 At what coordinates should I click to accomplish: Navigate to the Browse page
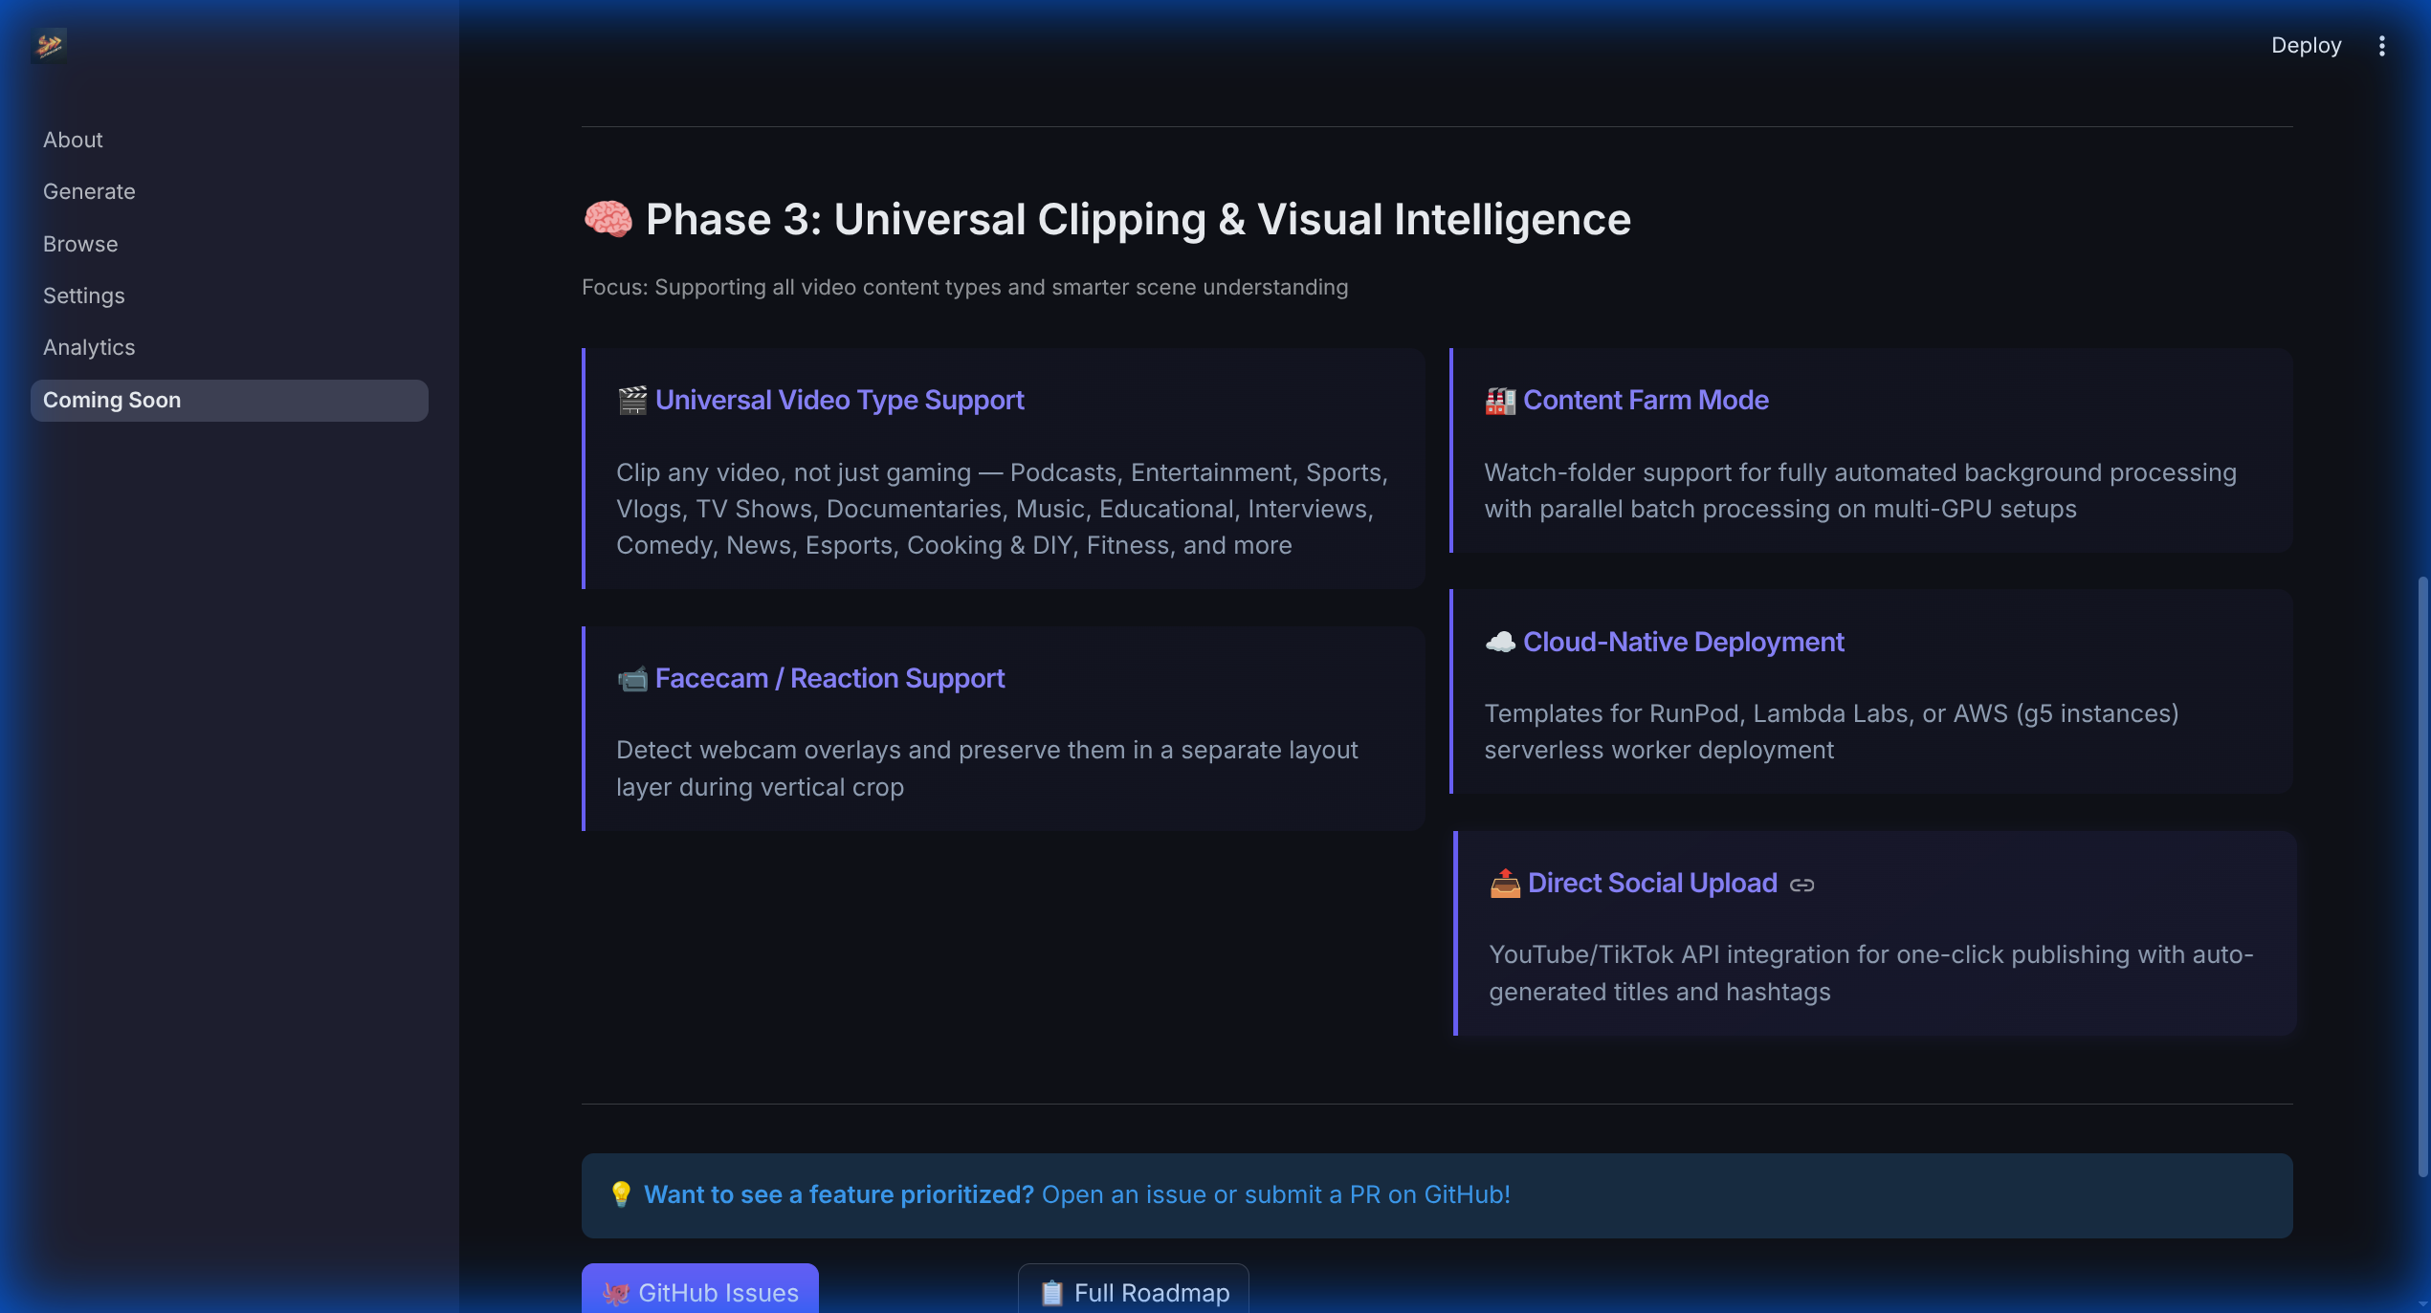[80, 244]
